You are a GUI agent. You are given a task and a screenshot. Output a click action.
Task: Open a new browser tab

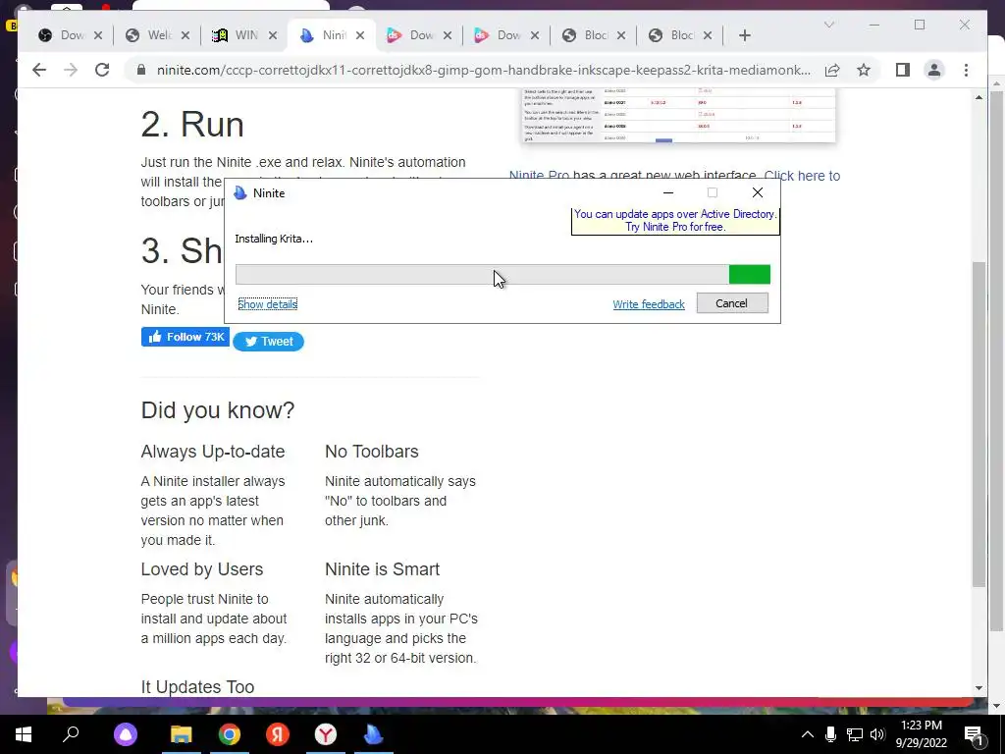745,35
